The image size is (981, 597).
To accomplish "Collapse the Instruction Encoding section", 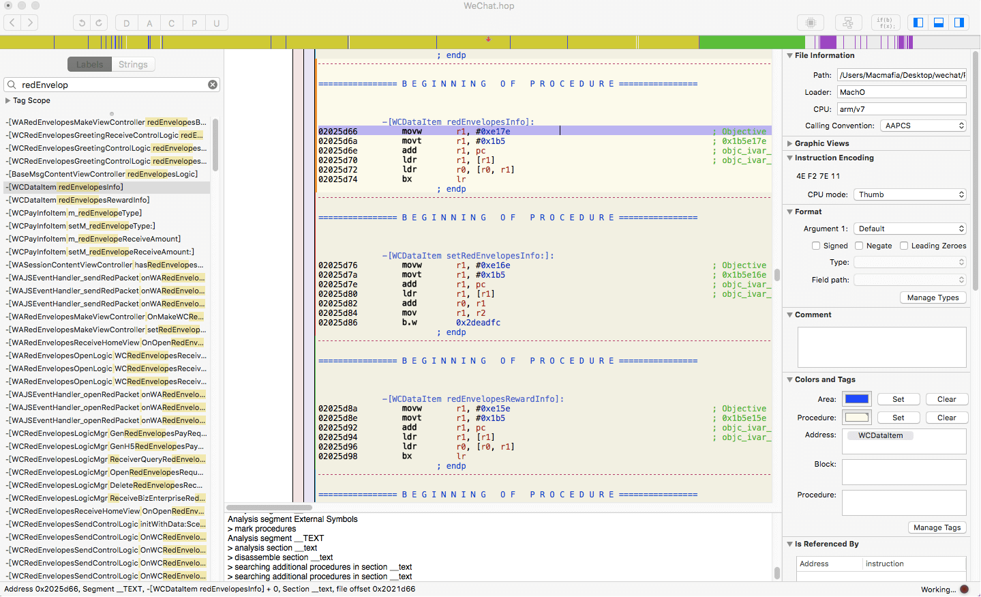I will (790, 158).
